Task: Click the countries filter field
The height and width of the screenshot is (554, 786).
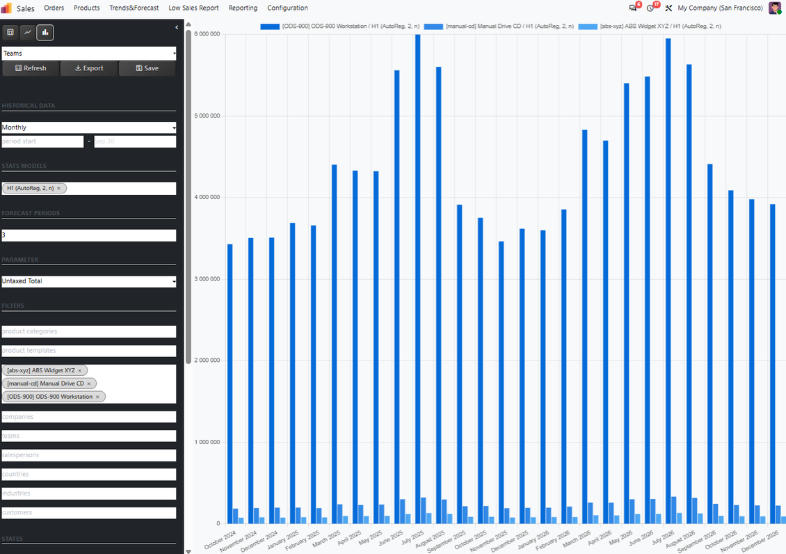Action: (x=89, y=474)
